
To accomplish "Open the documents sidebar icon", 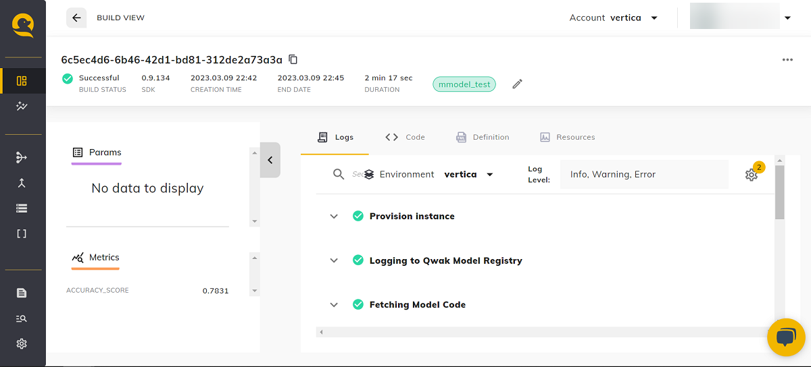I will [22, 293].
